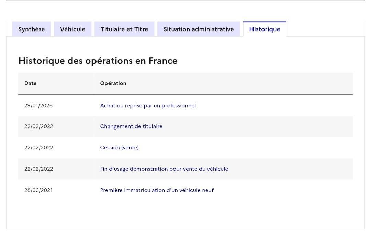The height and width of the screenshot is (231, 371).
Task: Click the date 28/06/2021
Action: coord(38,190)
